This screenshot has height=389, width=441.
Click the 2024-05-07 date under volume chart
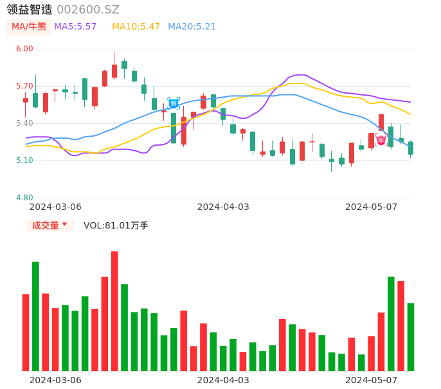pos(371,380)
